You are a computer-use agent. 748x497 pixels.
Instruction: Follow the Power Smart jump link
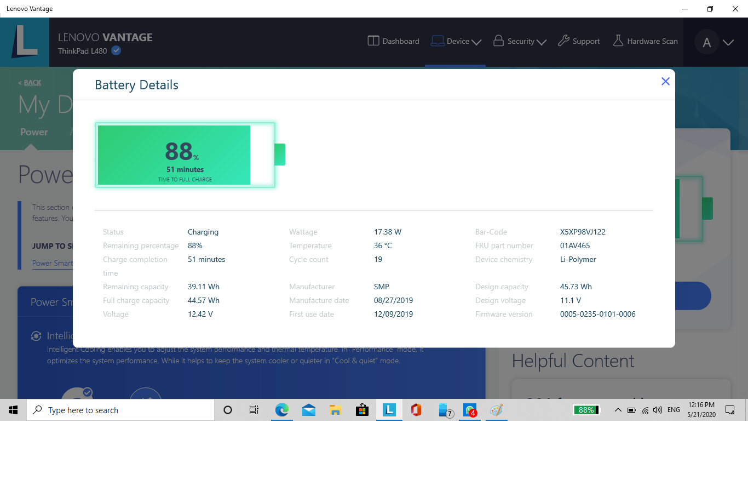click(x=53, y=263)
